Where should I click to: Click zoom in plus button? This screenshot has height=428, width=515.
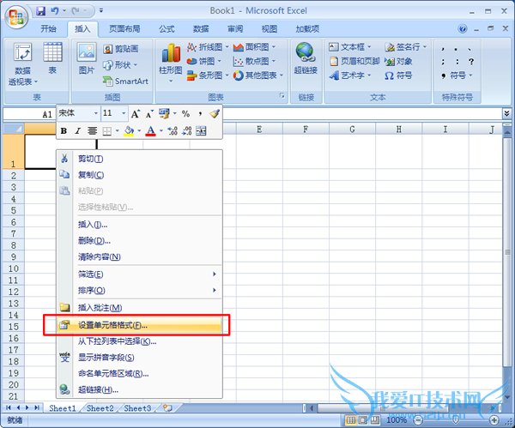click(x=494, y=419)
